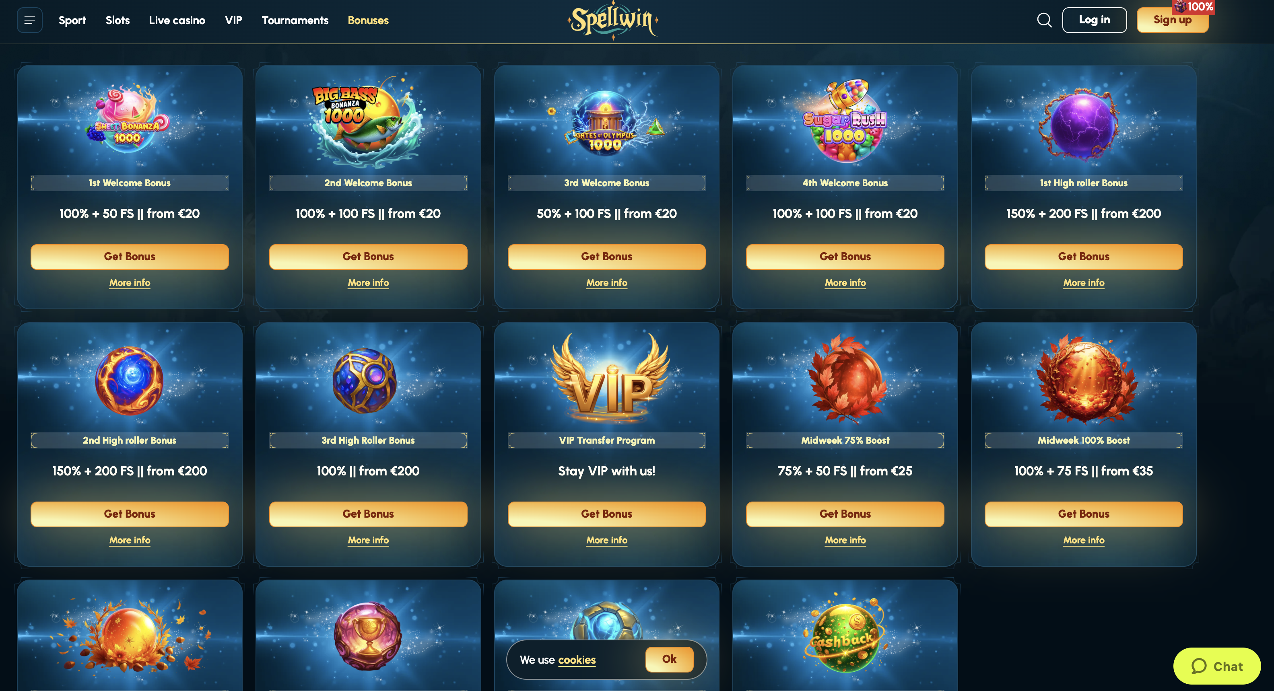This screenshot has height=691, width=1274.
Task: Open the Chat bubble widget
Action: coord(1216,666)
